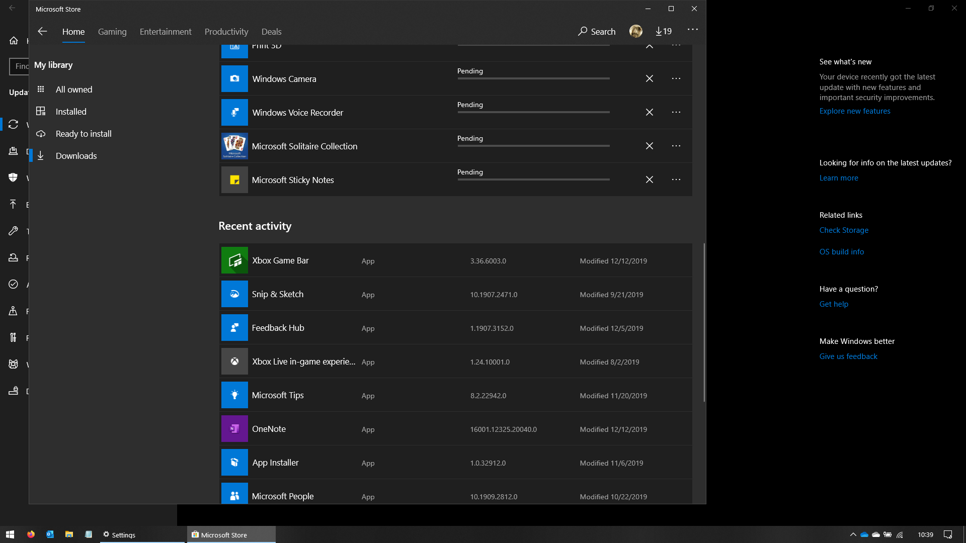Click the Give us feedback link
This screenshot has width=966, height=543.
[x=848, y=356]
